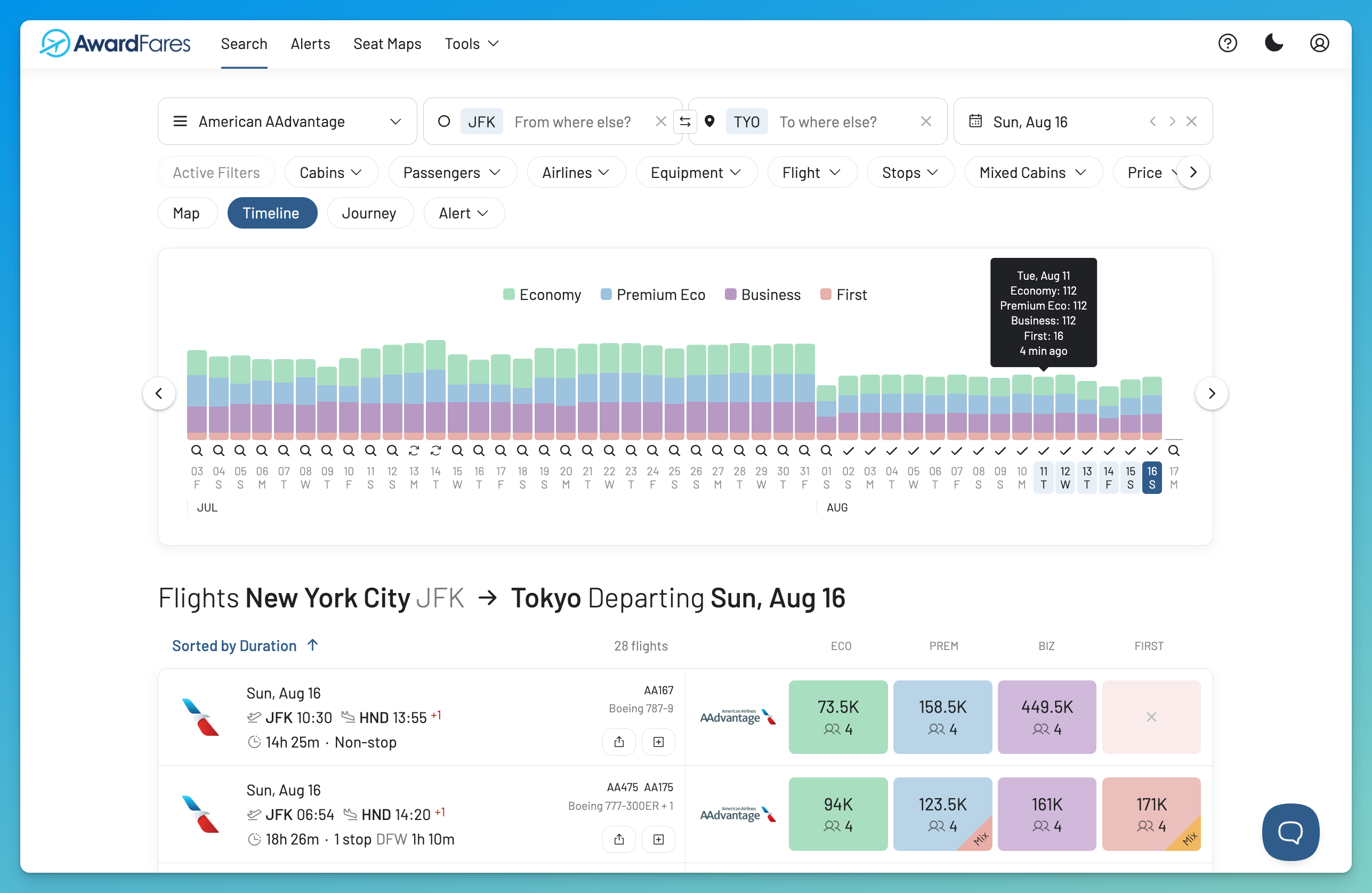
Task: Open American AAdvantage program dropdown
Action: (x=287, y=121)
